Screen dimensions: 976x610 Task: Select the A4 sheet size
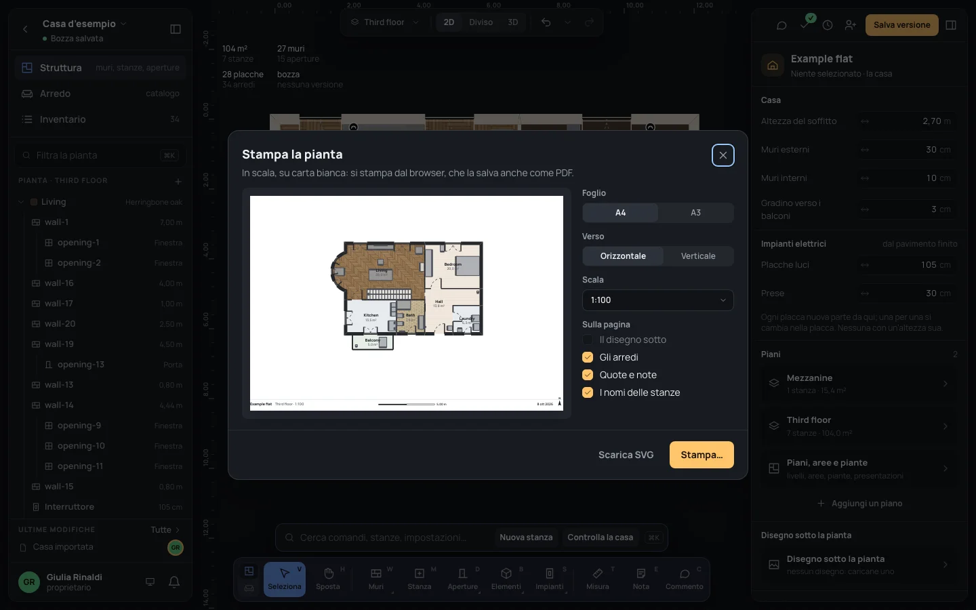tap(620, 213)
